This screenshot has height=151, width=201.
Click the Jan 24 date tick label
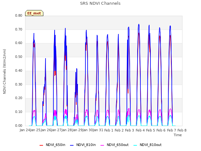(x=25, y=130)
